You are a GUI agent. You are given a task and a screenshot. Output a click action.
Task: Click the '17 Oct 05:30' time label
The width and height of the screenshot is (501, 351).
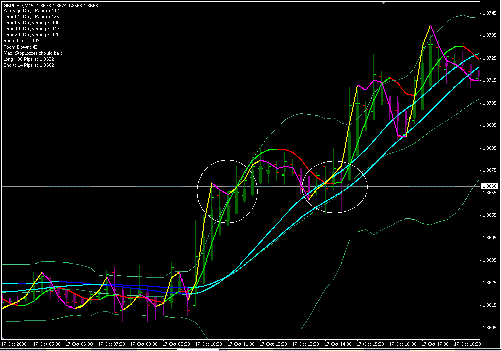click(x=47, y=344)
